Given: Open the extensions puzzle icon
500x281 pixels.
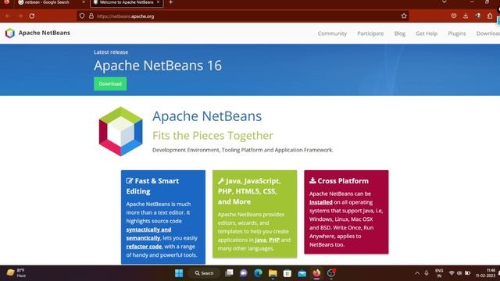Looking at the screenshot, I should [x=490, y=16].
